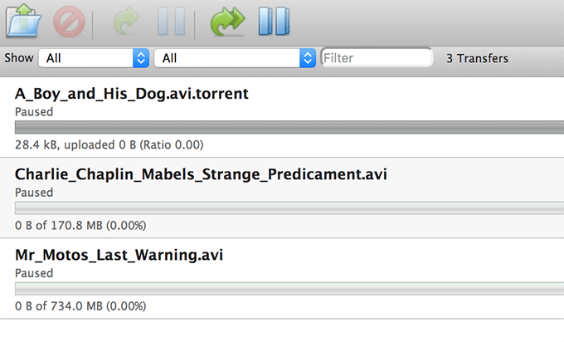Click the red Remove torrent icon
Screen dimensions: 564x342
click(69, 22)
